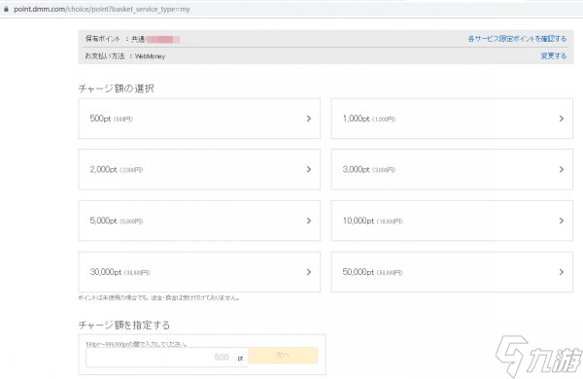This screenshot has height=379, width=583.
Task: Click chevron arrow on 30,000pt card
Action: click(x=309, y=272)
